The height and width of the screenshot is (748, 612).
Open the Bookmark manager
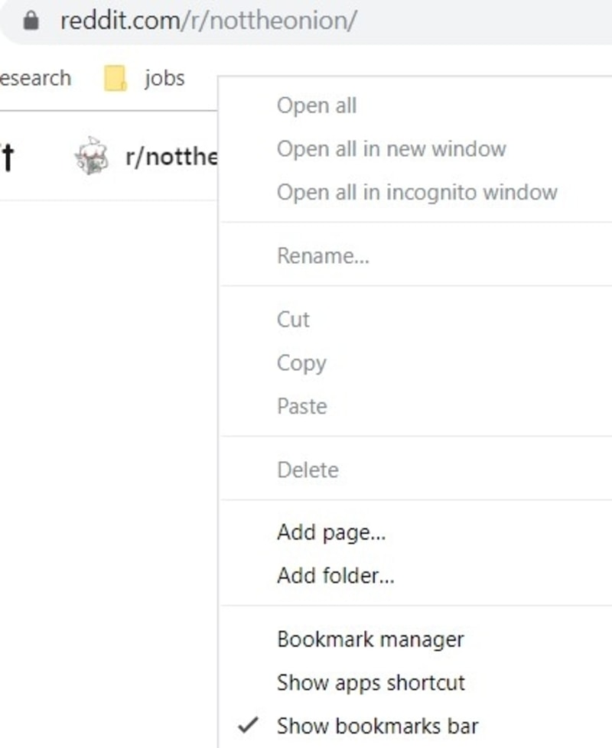(371, 639)
